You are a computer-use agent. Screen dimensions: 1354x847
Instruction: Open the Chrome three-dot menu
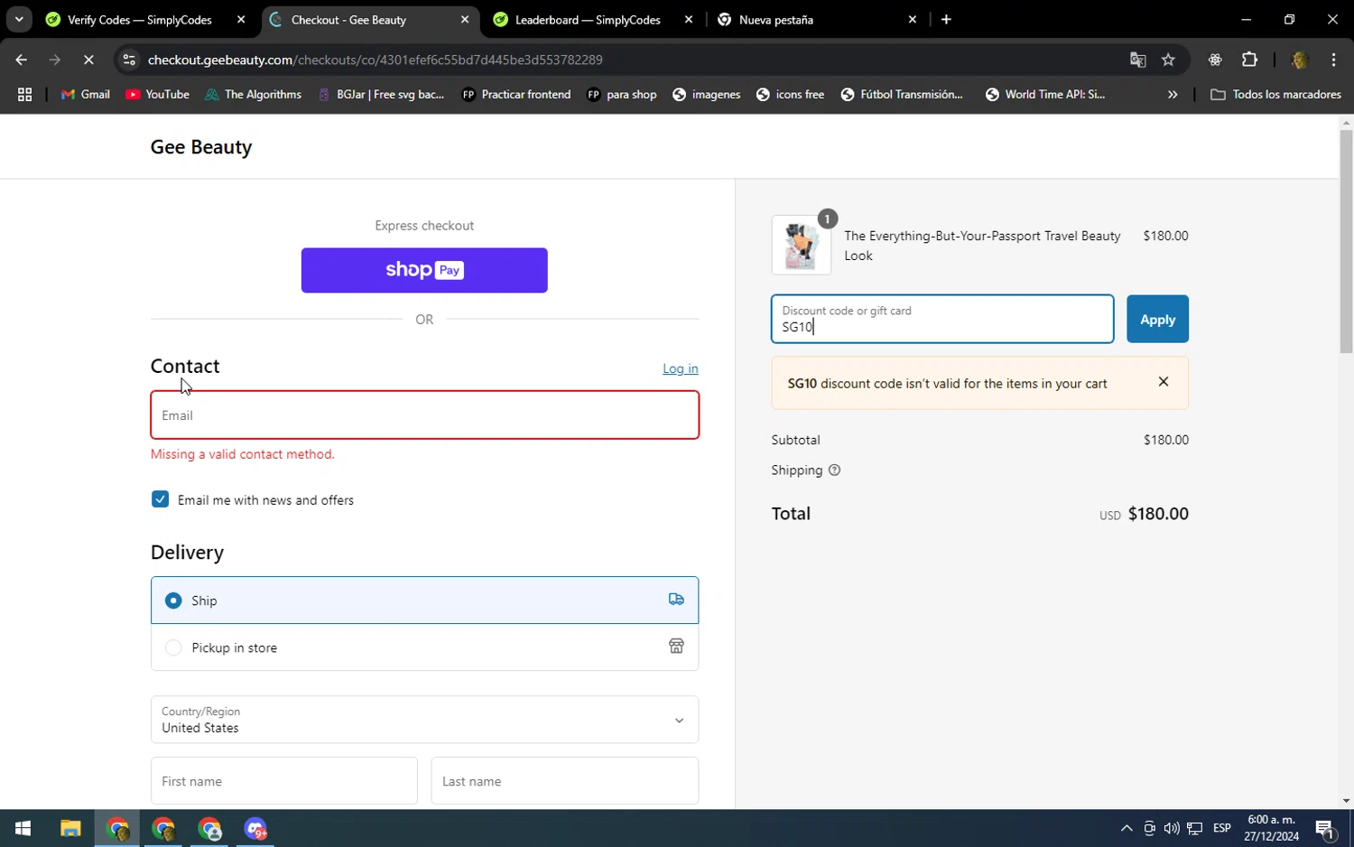pyautogui.click(x=1333, y=60)
